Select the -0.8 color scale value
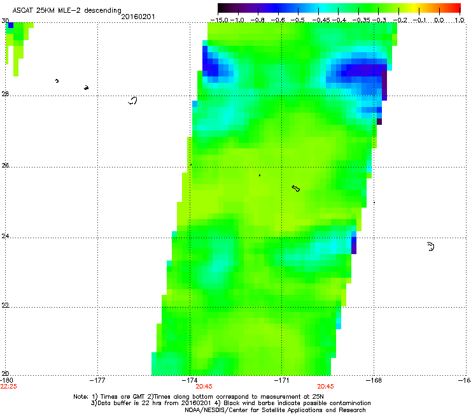This screenshot has height=414, width=471. tap(257, 20)
